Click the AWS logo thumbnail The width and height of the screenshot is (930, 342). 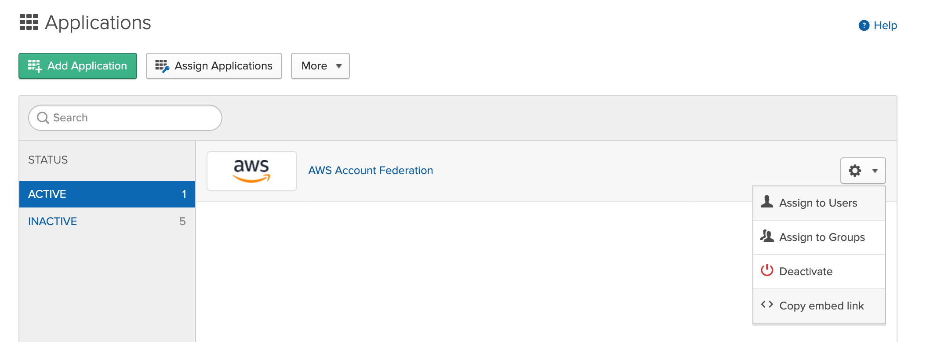point(251,171)
